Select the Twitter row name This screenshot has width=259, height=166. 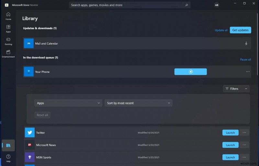tap(40, 133)
